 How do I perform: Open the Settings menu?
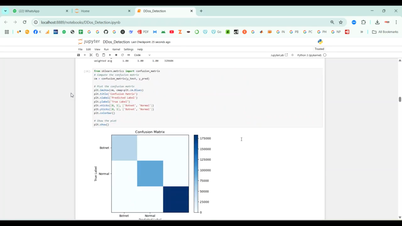[x=128, y=50]
